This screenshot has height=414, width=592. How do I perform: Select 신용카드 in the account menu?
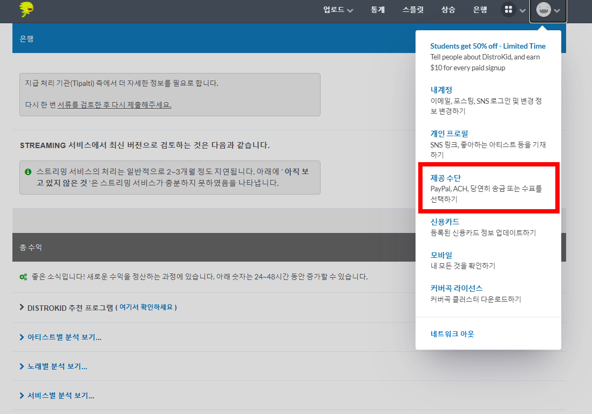point(445,222)
